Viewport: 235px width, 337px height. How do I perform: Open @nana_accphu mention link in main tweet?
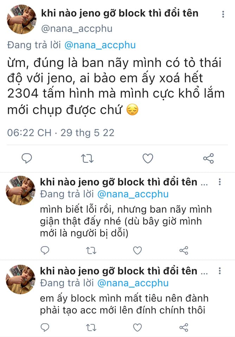[100, 45]
